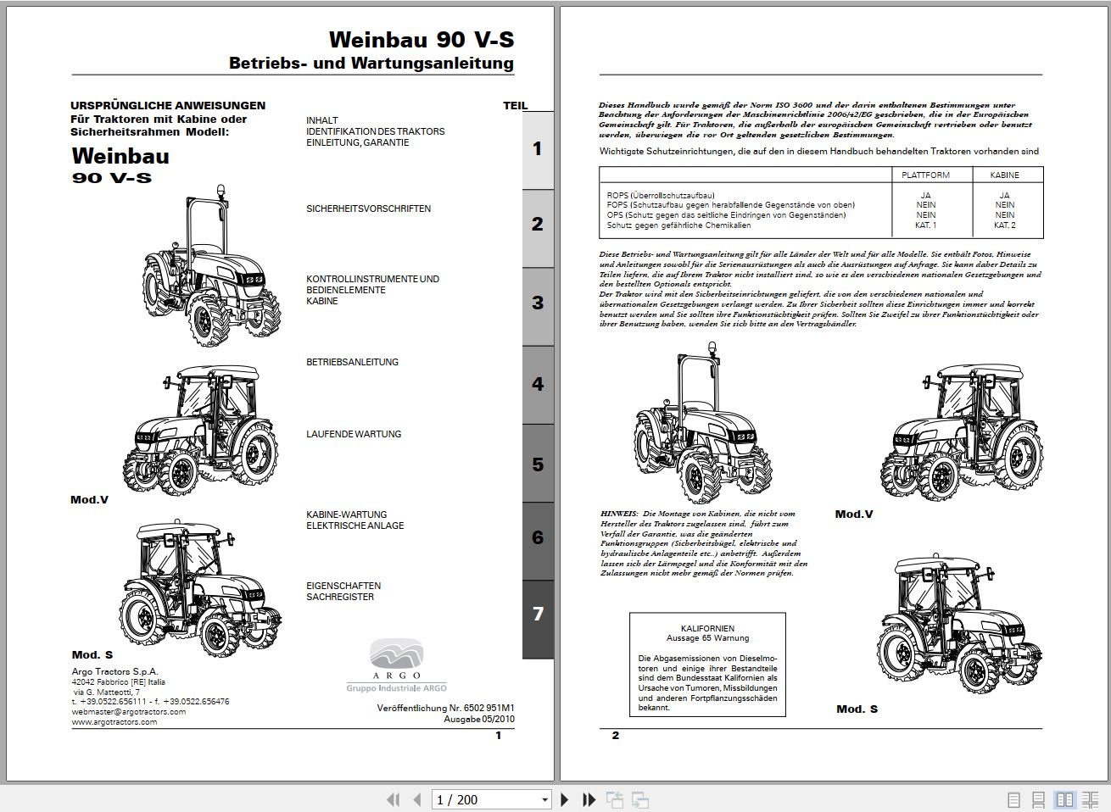
Task: Click the go-to-next-view icon
Action: [x=640, y=799]
